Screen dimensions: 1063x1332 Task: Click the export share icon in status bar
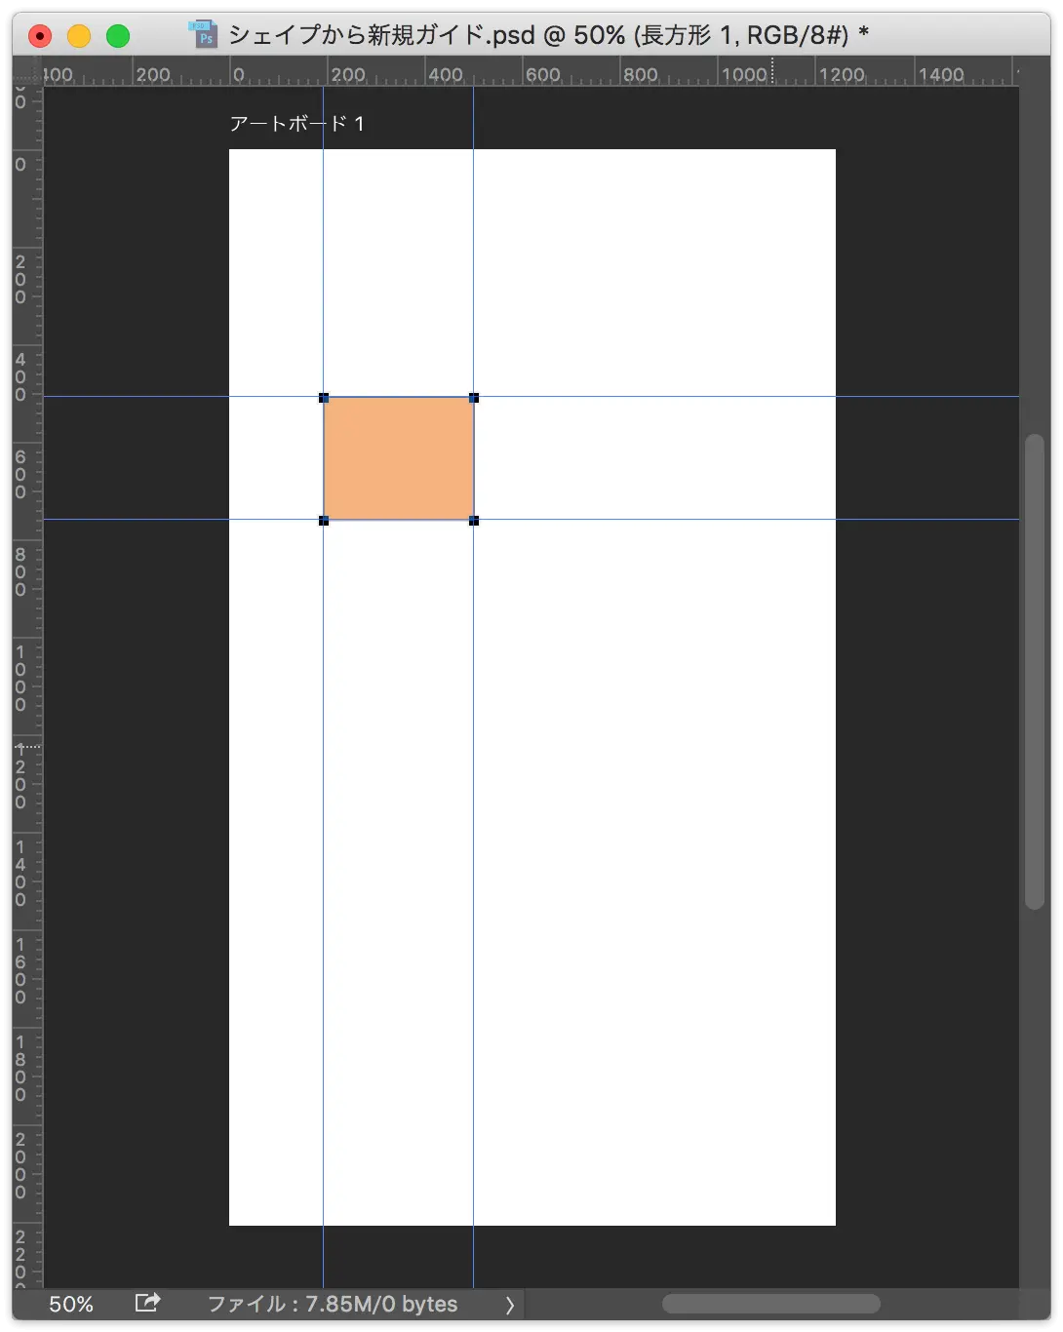[x=147, y=1303]
